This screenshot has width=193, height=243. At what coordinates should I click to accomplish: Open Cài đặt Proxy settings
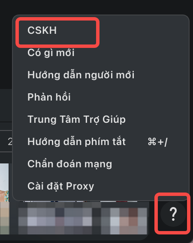[x=61, y=186]
